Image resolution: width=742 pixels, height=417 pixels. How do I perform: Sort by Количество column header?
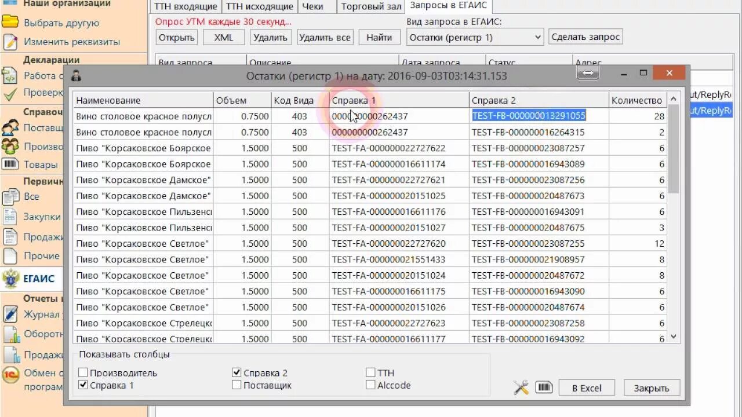tap(638, 100)
